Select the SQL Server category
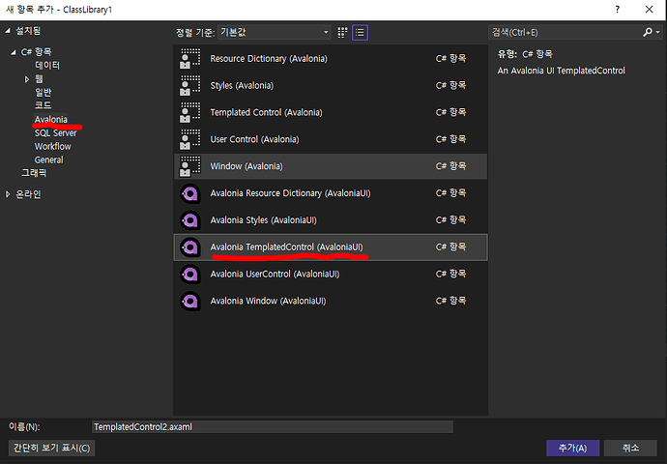 click(x=55, y=133)
